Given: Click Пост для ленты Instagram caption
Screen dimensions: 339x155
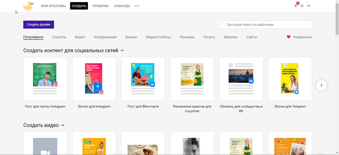Looking at the screenshot, I should (x=45, y=107).
